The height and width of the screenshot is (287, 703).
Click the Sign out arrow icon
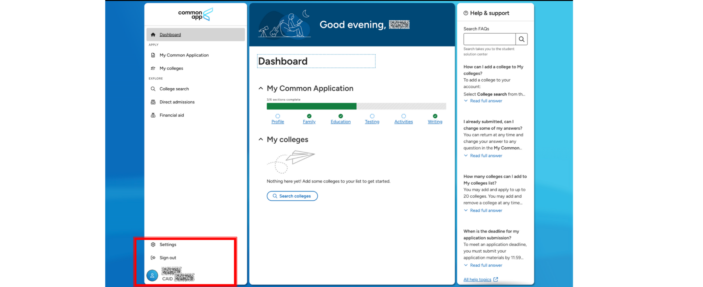pyautogui.click(x=153, y=258)
